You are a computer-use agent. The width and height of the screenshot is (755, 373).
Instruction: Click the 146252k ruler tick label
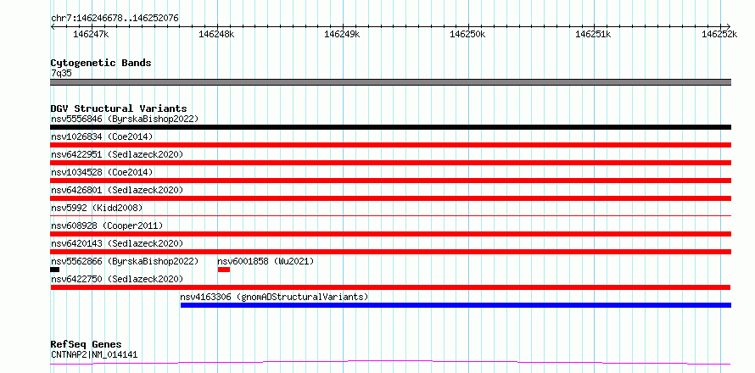[719, 34]
